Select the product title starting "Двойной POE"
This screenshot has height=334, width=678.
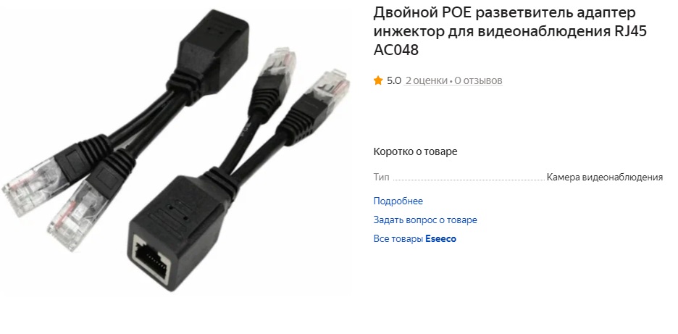(510, 32)
